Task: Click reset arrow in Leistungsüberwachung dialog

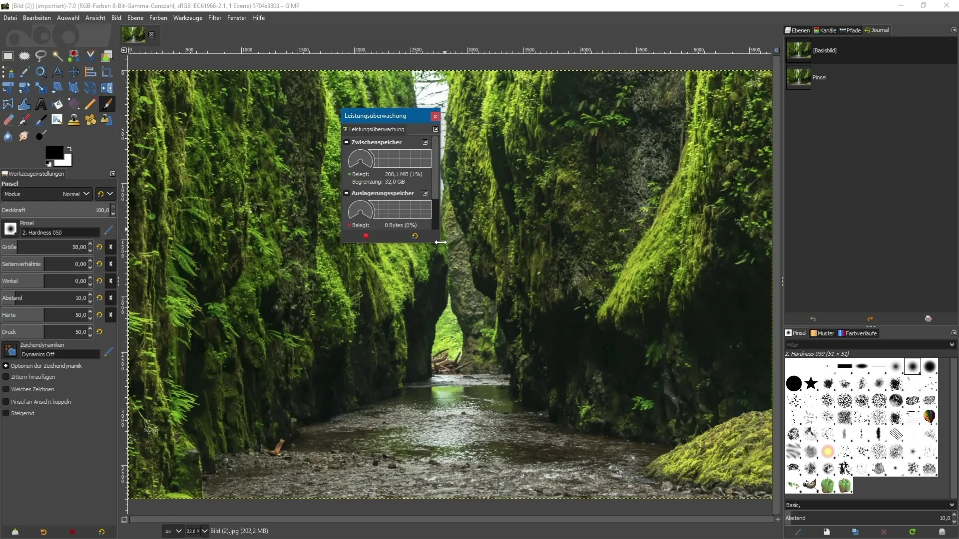Action: [x=415, y=236]
